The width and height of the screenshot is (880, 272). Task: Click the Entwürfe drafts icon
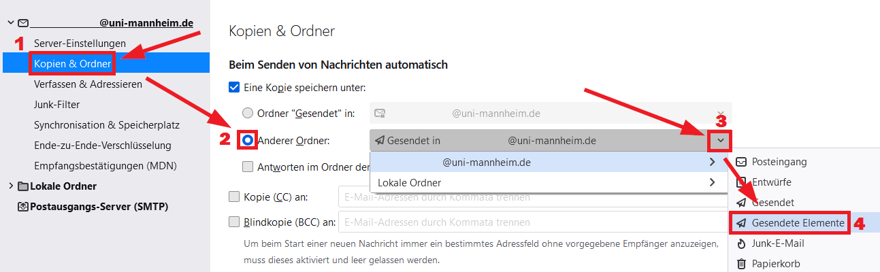click(x=741, y=182)
